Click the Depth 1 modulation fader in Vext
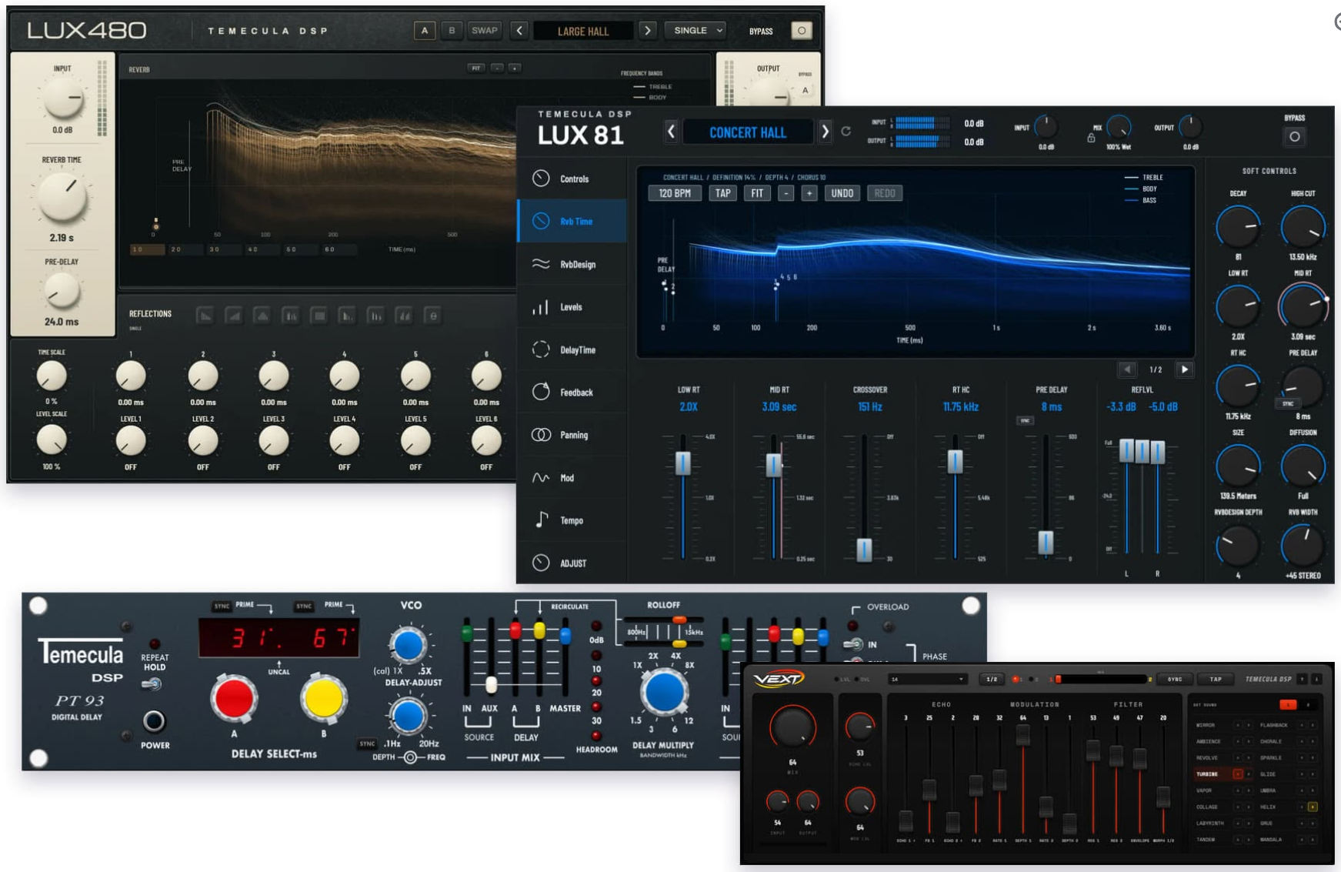The width and height of the screenshot is (1341, 872). tap(1022, 734)
